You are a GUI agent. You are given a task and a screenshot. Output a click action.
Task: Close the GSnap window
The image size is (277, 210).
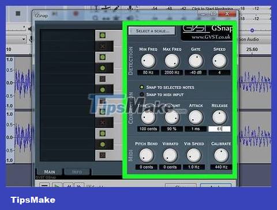227,13
